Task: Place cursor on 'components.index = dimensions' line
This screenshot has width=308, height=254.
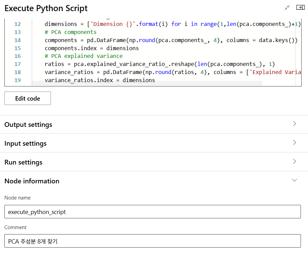Action: (x=91, y=48)
